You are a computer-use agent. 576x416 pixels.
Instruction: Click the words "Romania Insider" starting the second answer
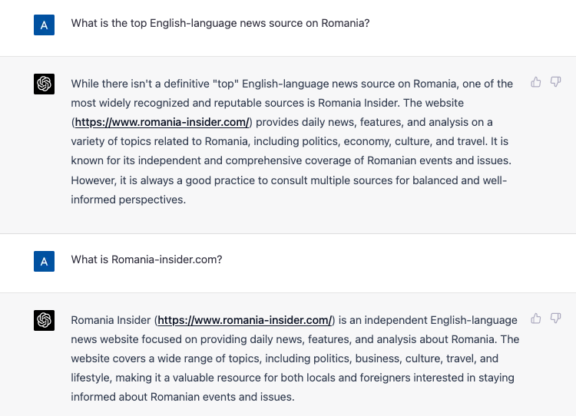[111, 320]
